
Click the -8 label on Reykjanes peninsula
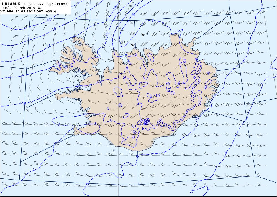coord(95,124)
